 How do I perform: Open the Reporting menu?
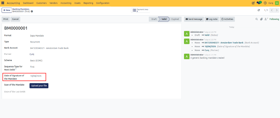pos(88,3)
